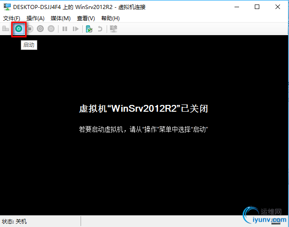Click the 虚拟机“WinSrv2012R2”已关闭 message
Viewport: 289px width, 227px height.
coord(144,109)
